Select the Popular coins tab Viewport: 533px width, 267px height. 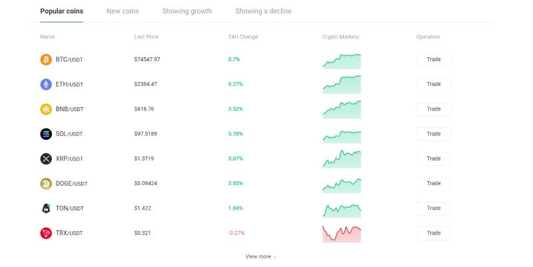point(61,11)
